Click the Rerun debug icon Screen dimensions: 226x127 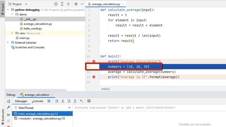point(8,101)
